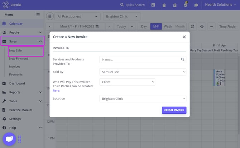Collapse the Sales menu section
The width and height of the screenshot is (240, 148).
click(x=40, y=41)
